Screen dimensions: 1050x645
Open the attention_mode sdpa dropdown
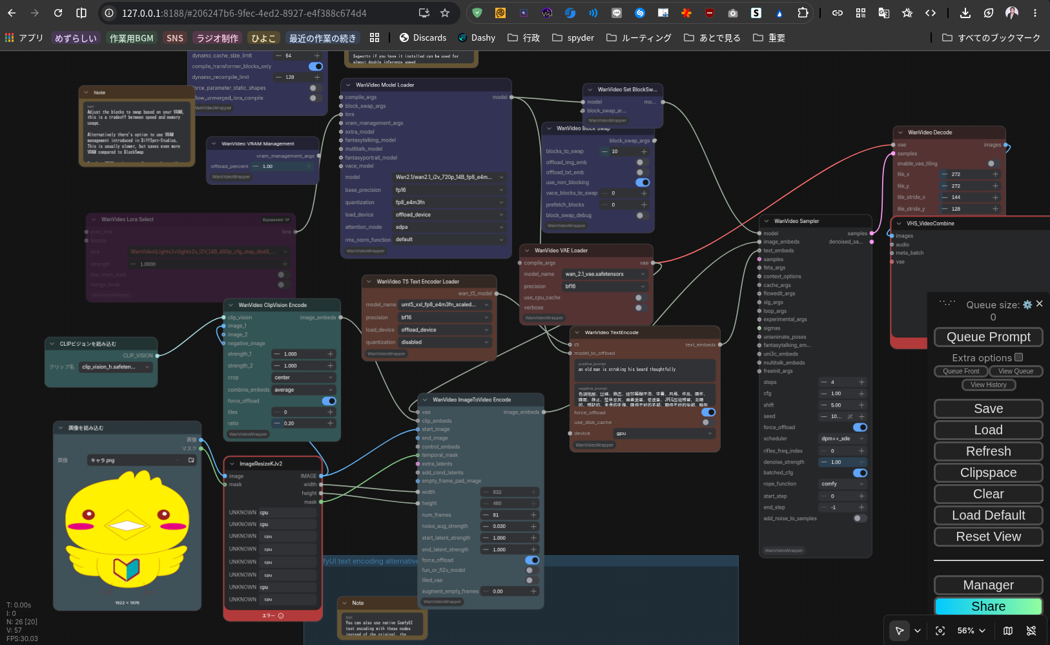point(449,227)
